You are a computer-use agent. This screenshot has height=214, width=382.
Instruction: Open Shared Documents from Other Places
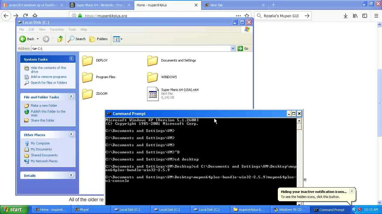point(44,155)
